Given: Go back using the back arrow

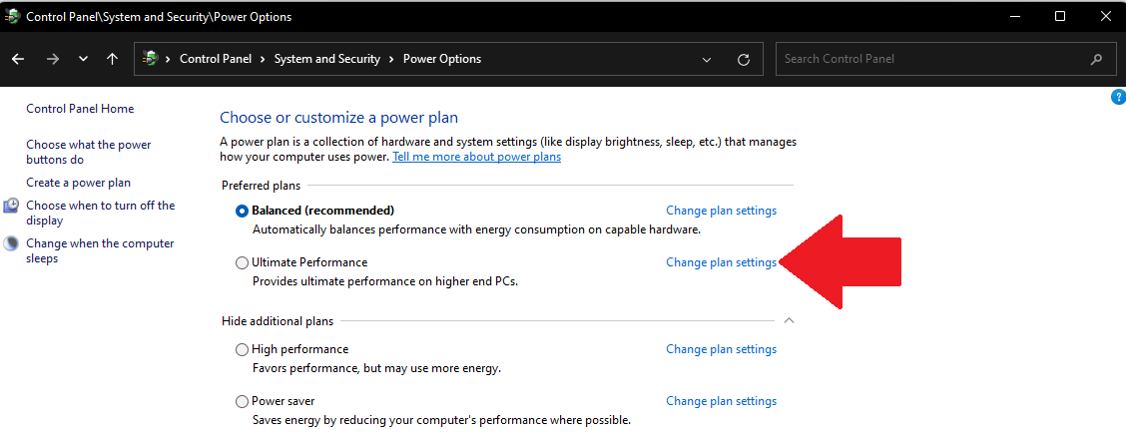Looking at the screenshot, I should [19, 59].
